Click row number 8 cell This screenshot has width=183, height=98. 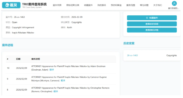pyautogui.click(x=7, y=90)
